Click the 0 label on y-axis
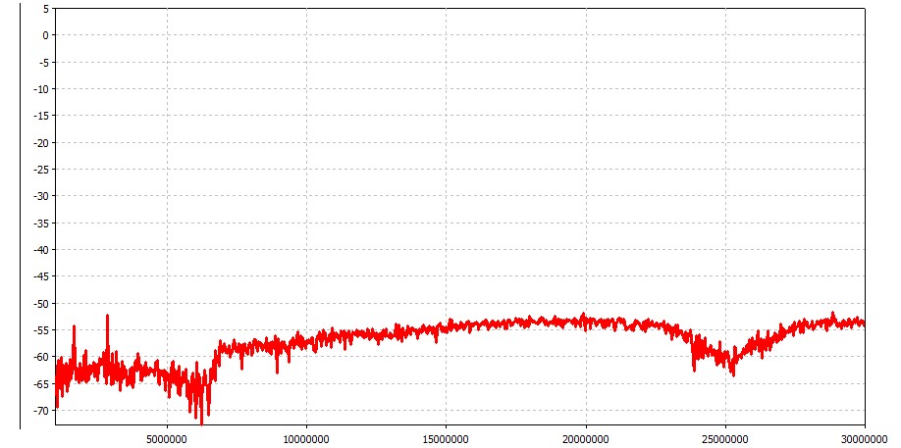This screenshot has height=448, width=901. (x=43, y=35)
